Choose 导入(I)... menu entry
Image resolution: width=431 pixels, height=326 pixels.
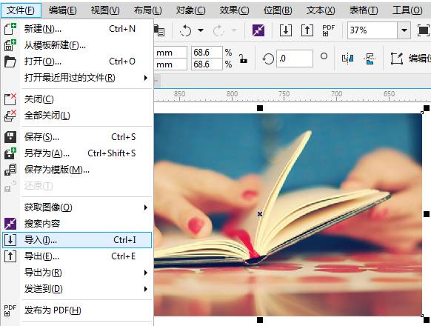[77, 240]
